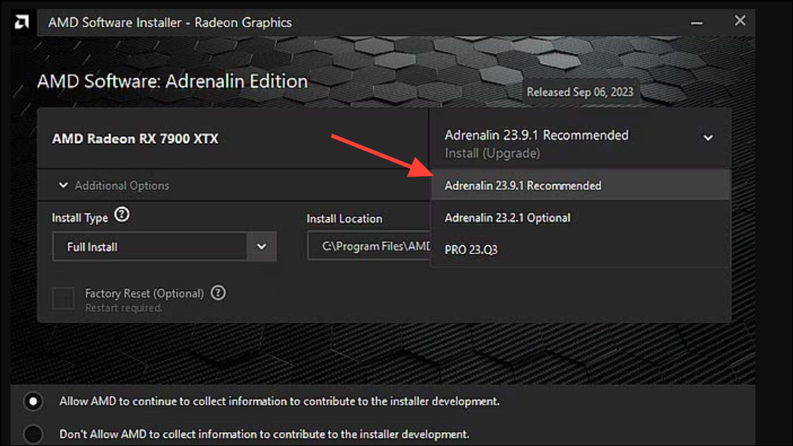
Task: Close the AMD Software Installer window
Action: [740, 21]
